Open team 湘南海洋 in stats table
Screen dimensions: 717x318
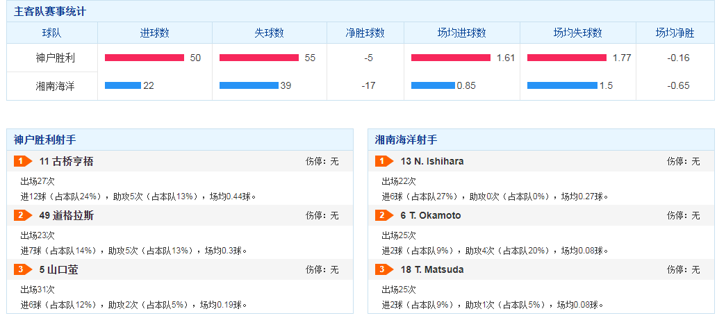click(51, 85)
